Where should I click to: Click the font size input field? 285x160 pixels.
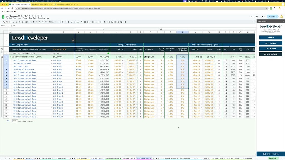[x=62, y=22]
